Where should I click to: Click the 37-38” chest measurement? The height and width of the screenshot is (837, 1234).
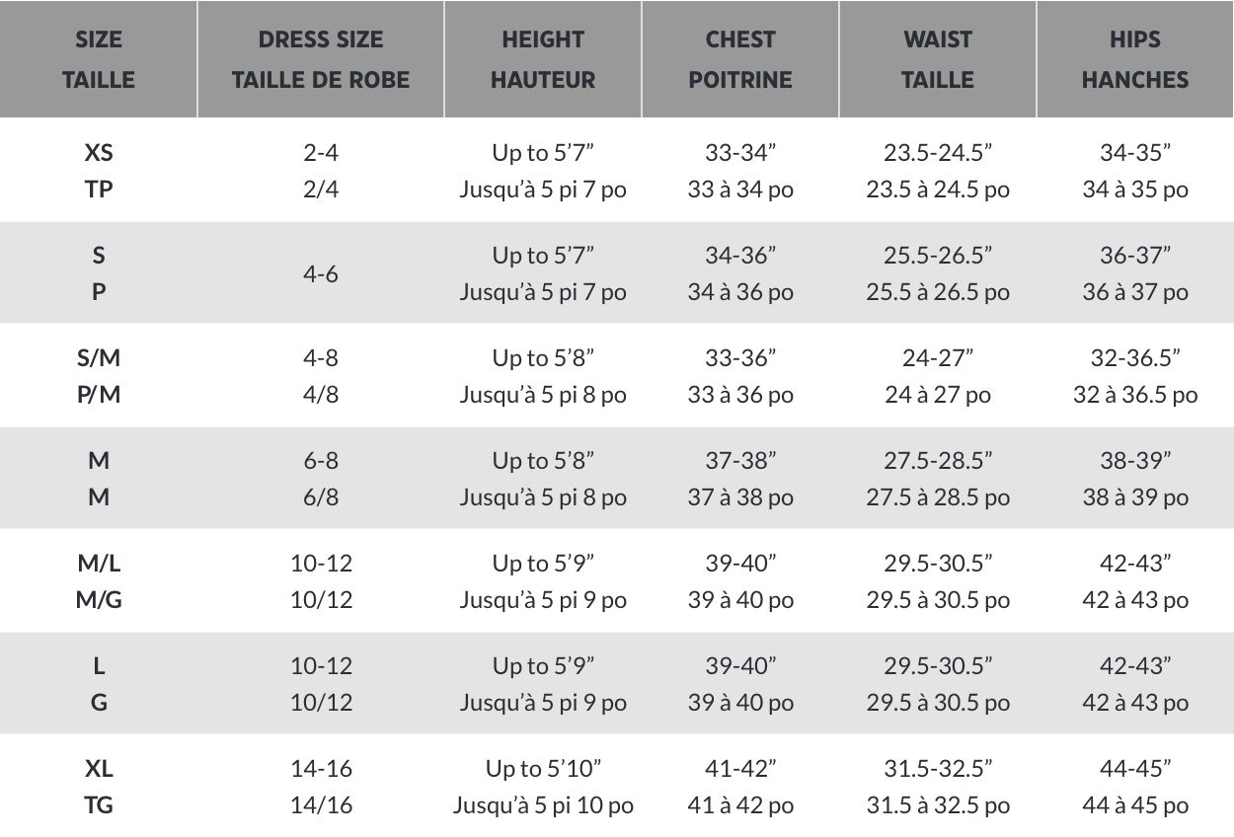point(740,461)
